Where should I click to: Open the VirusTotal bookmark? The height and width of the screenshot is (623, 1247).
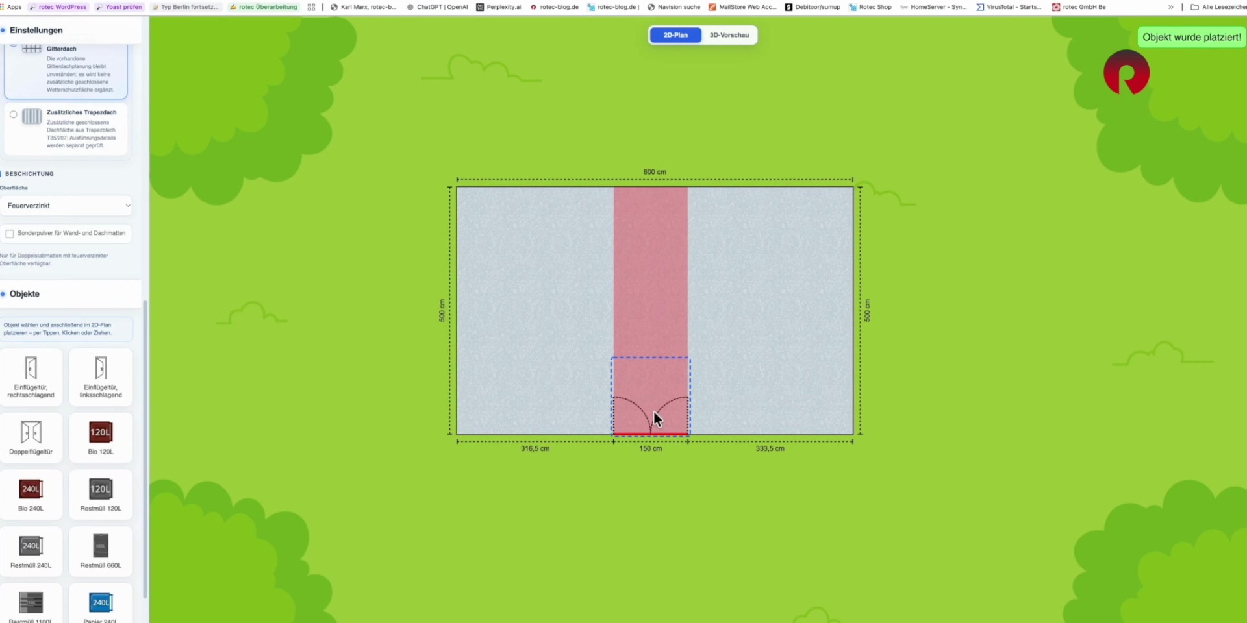pos(1008,7)
